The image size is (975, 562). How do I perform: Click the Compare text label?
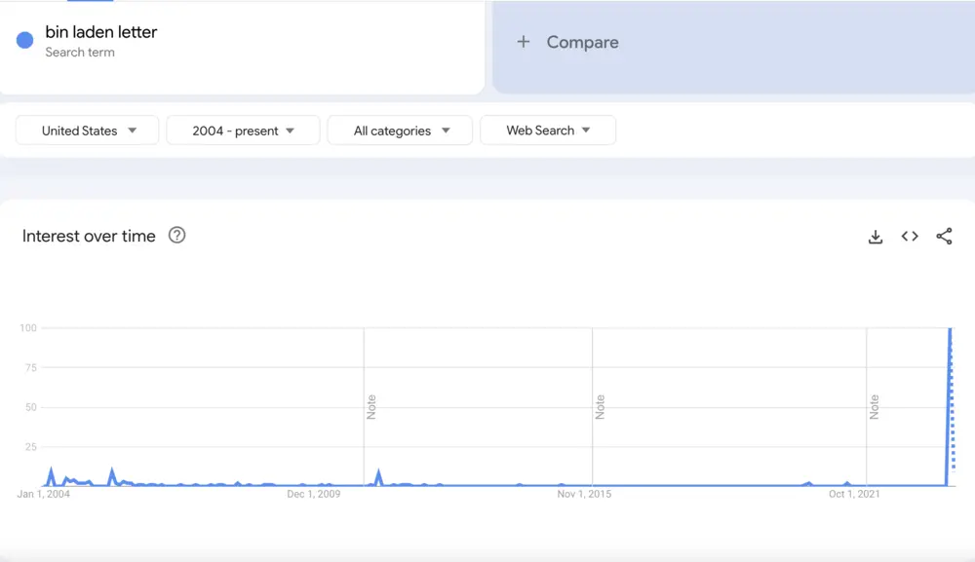click(582, 42)
